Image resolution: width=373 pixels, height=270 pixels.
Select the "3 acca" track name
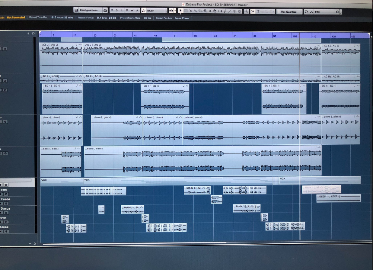6,208
